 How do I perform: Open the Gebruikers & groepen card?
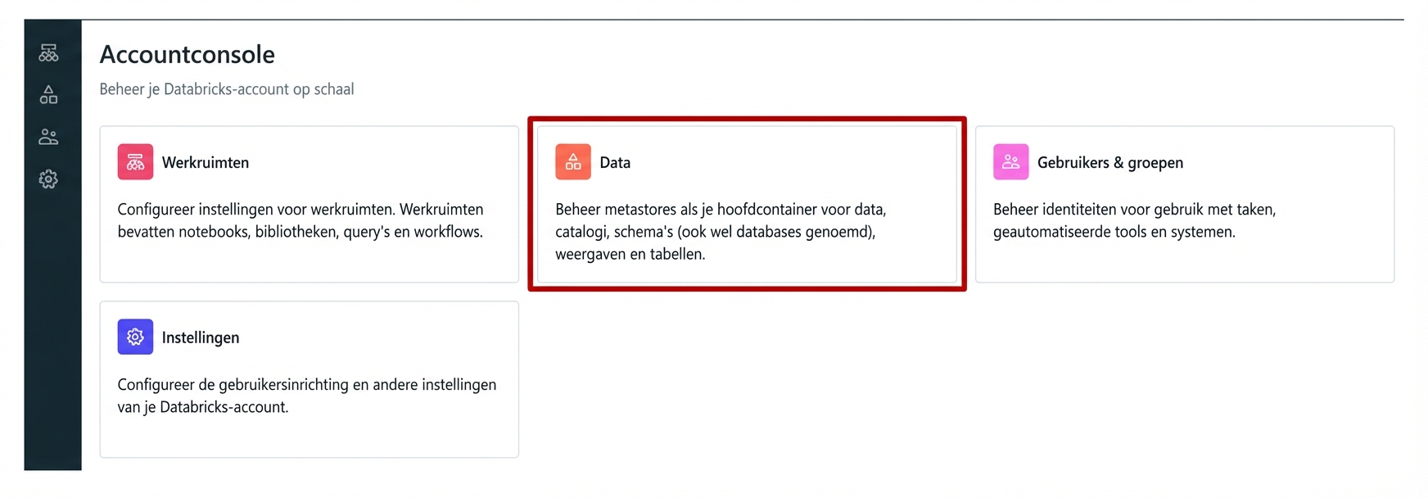(x=1185, y=204)
